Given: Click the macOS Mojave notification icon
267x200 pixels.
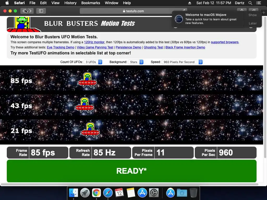Looking at the screenshot, I should (179, 19).
